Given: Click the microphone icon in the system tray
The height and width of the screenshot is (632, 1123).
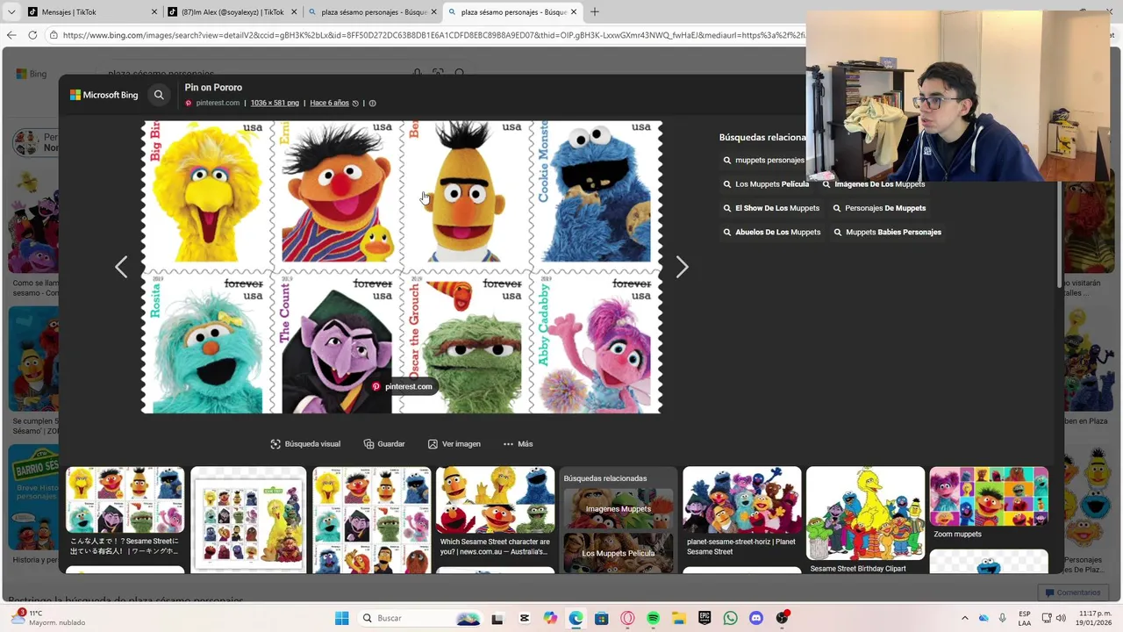Looking at the screenshot, I should pos(1002,618).
